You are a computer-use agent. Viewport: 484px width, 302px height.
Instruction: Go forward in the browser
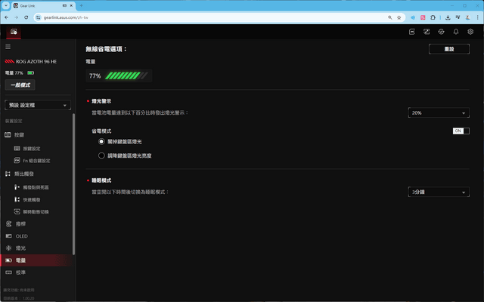click(17, 17)
